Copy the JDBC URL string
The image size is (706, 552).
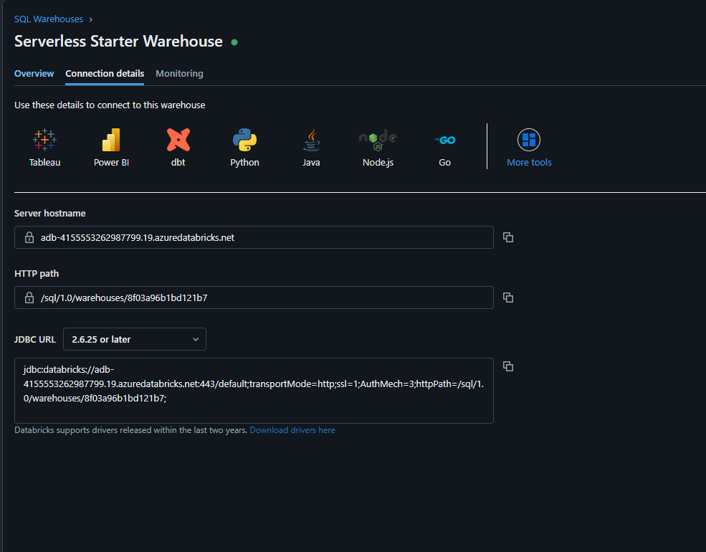point(508,366)
